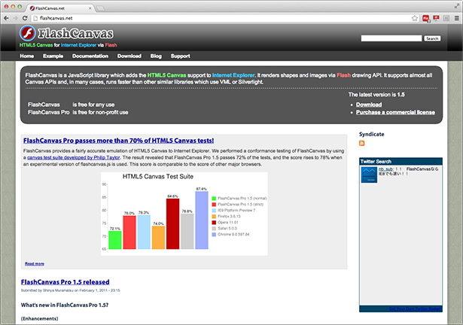Click the green 72.1% bar in chart

[x=115, y=240]
